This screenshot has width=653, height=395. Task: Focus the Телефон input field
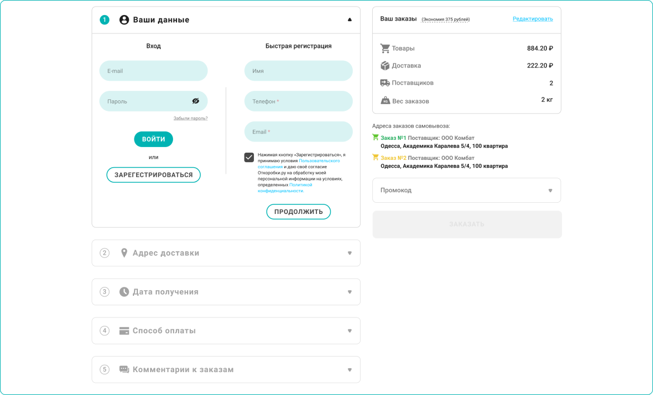pyautogui.click(x=299, y=101)
